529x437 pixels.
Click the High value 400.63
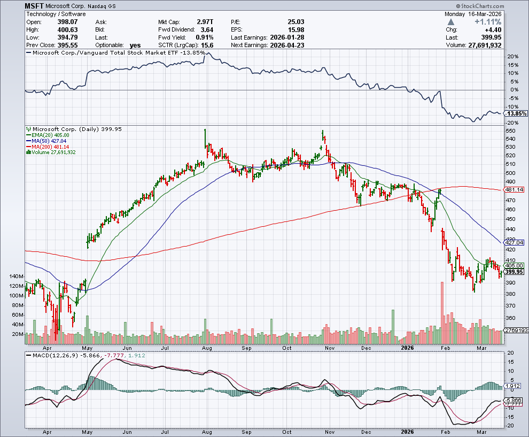tap(67, 30)
